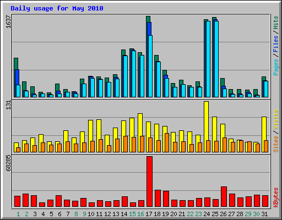Click day 3 on the x-axis
This screenshot has height=220, width=282.
pos(35,214)
